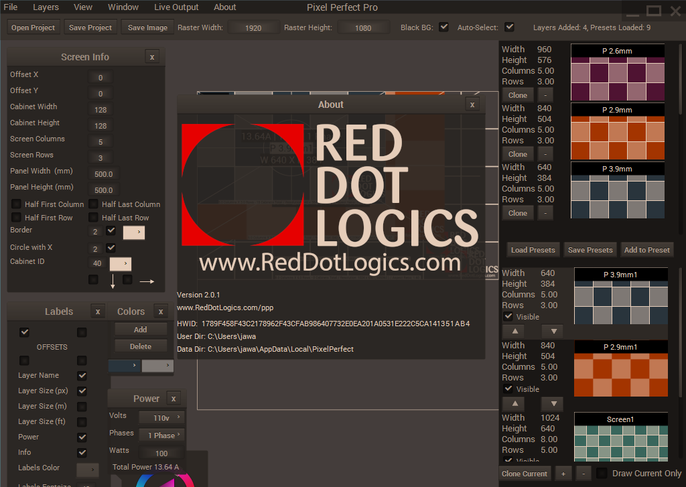Delete the selected color
686x487 pixels.
[x=141, y=346]
